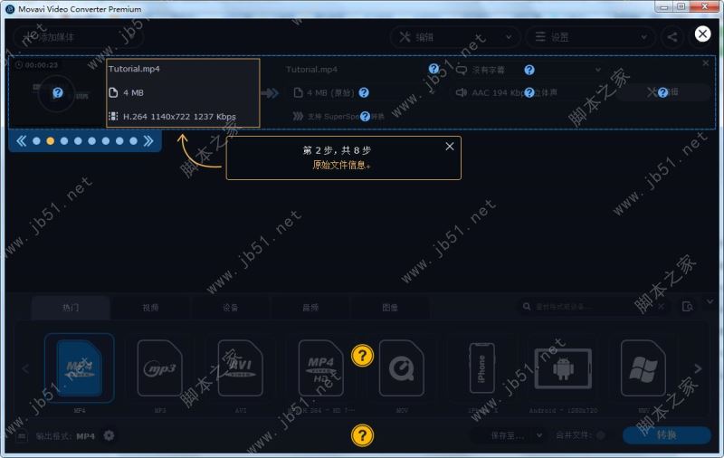Click help hint next to 4 MB (原始)
The height and width of the screenshot is (458, 724).
[x=364, y=93]
